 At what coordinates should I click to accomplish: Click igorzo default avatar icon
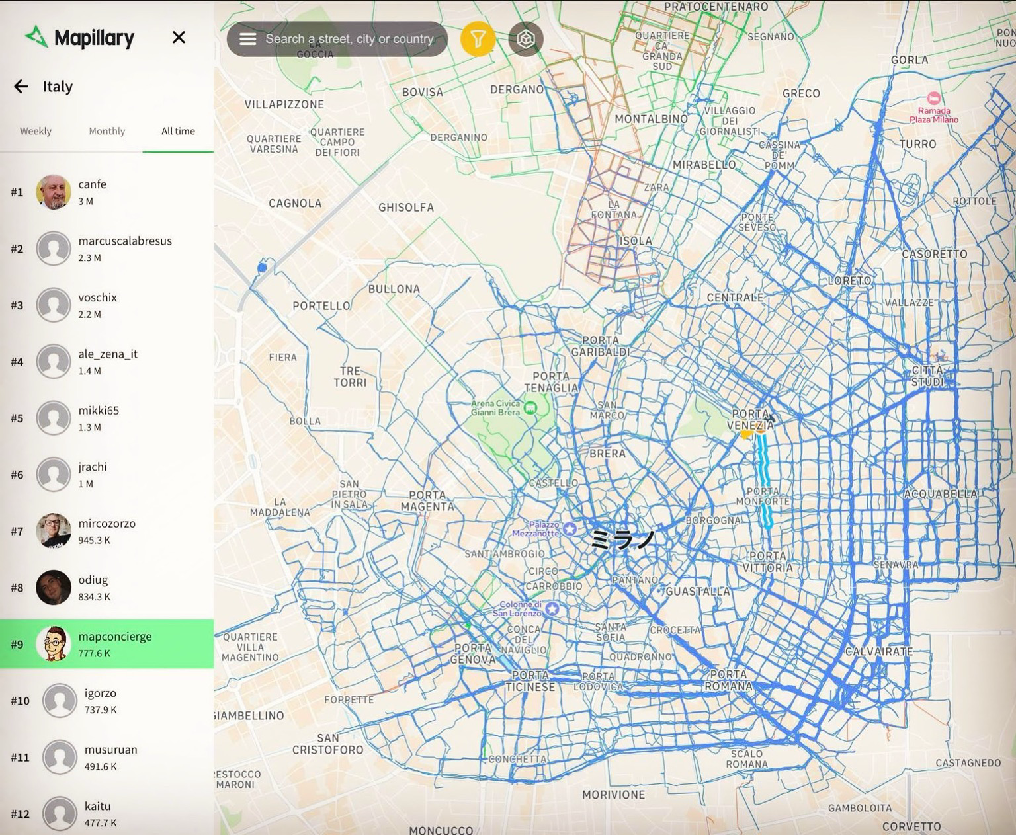[x=60, y=701]
